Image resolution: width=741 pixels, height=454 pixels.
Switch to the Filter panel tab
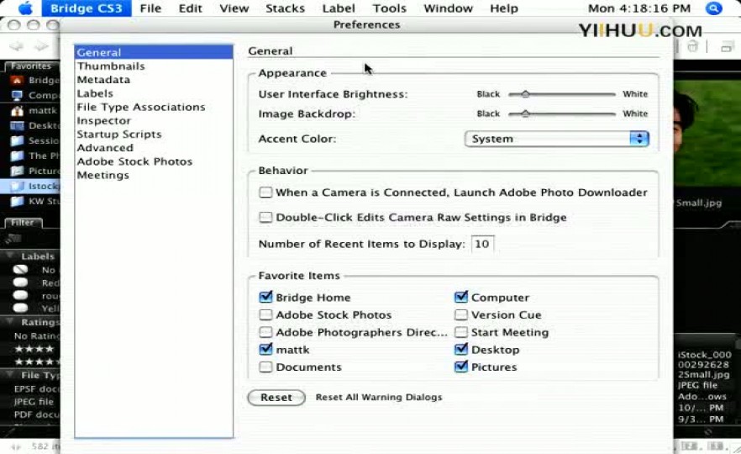tap(24, 222)
